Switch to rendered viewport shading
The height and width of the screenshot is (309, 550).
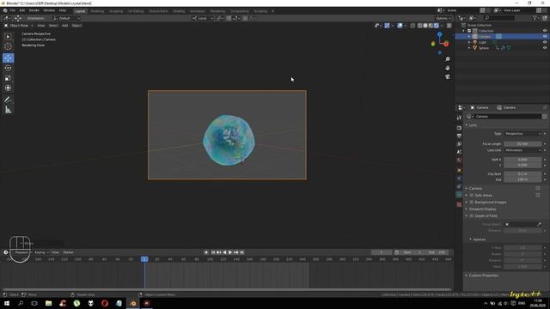(x=437, y=26)
